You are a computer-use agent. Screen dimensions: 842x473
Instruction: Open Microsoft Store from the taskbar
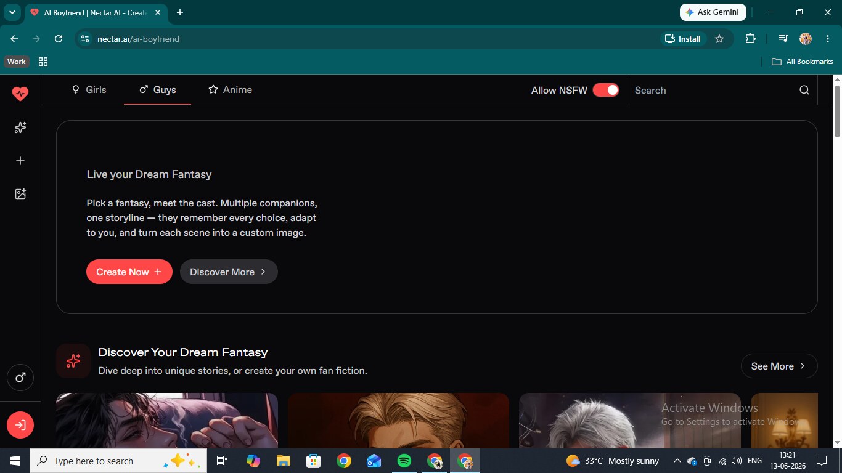click(314, 461)
